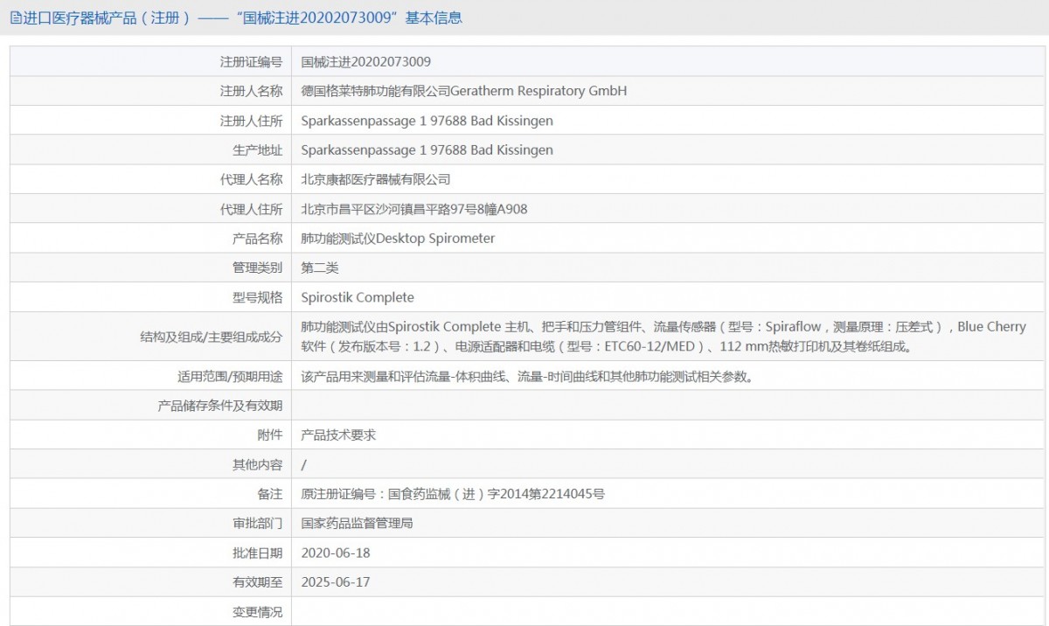This screenshot has width=1049, height=626.
Task: Select the remark with original number 2214045号
Action: coord(453,494)
